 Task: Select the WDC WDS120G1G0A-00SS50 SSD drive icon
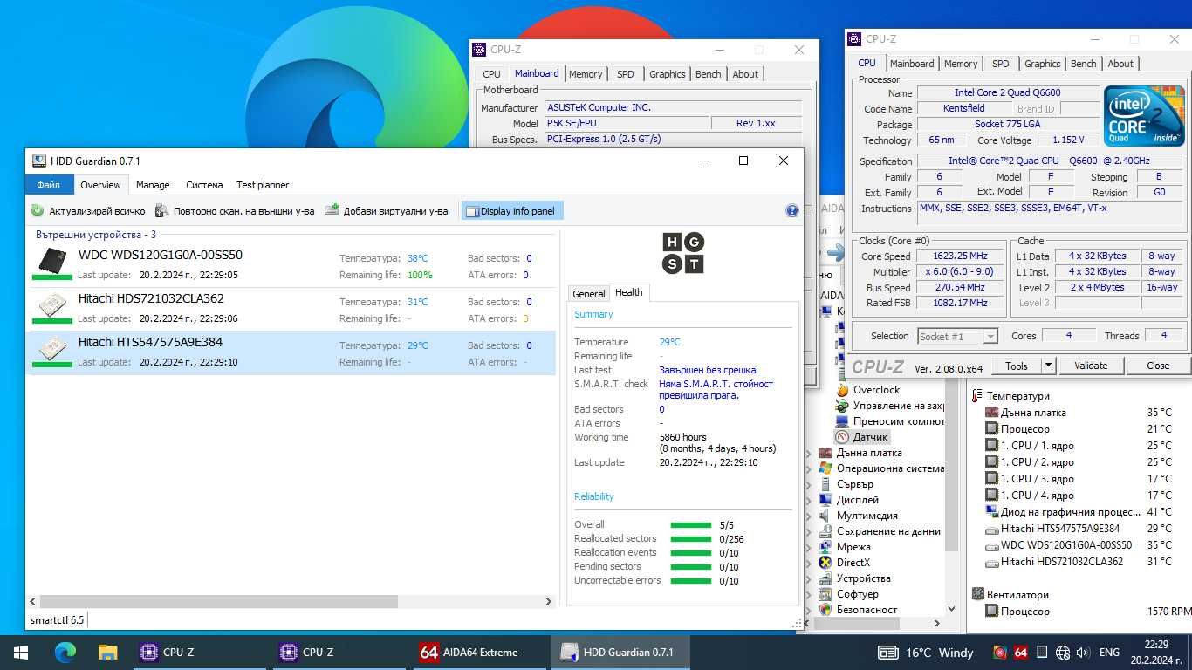(x=52, y=261)
